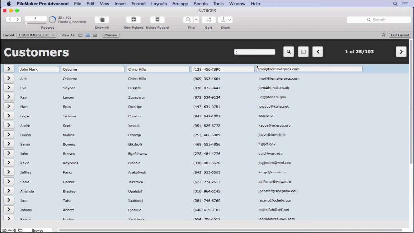414x233 pixels.
Task: Click the Customers header search button
Action: [289, 52]
